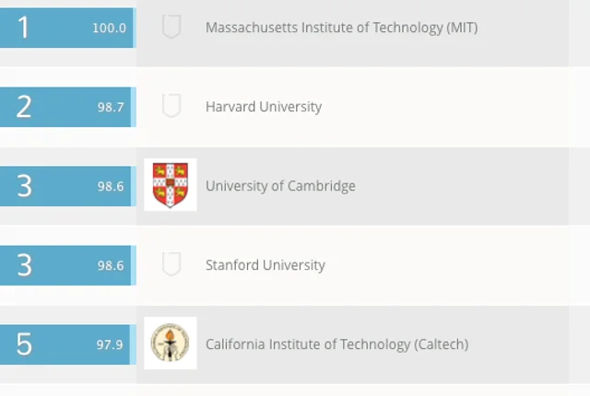Click the 100.0 score for MIT
The width and height of the screenshot is (590, 396).
coord(109,29)
